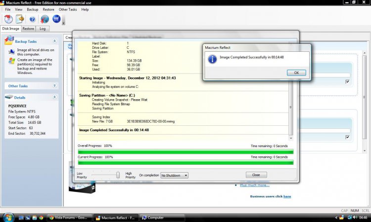Switch to the Log tab

click(x=43, y=29)
